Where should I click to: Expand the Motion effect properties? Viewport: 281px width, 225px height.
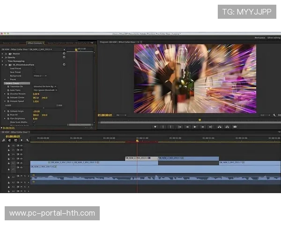pos(3,54)
